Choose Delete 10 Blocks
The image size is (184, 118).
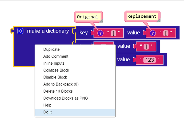coord(57,91)
